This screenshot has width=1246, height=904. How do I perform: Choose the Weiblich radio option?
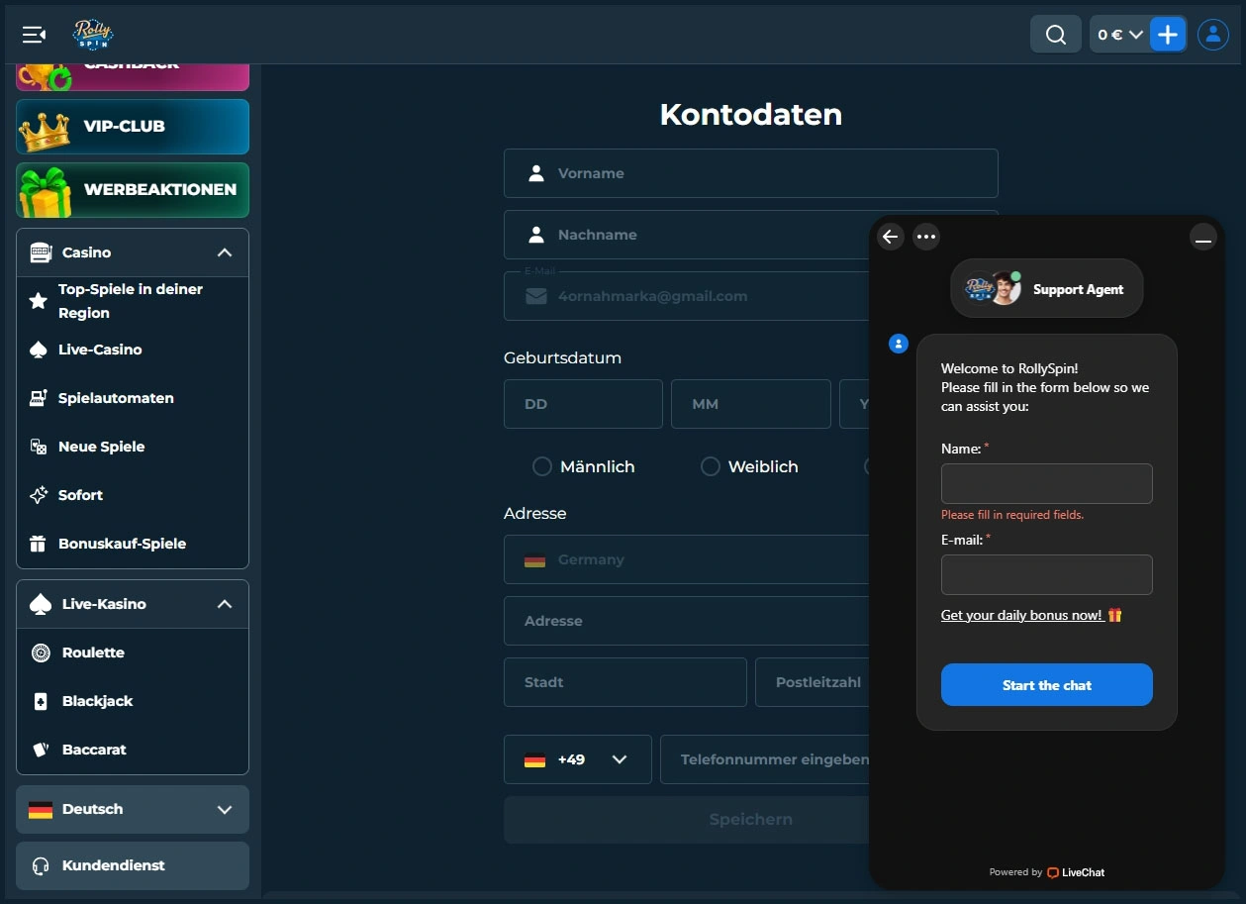pyautogui.click(x=710, y=465)
